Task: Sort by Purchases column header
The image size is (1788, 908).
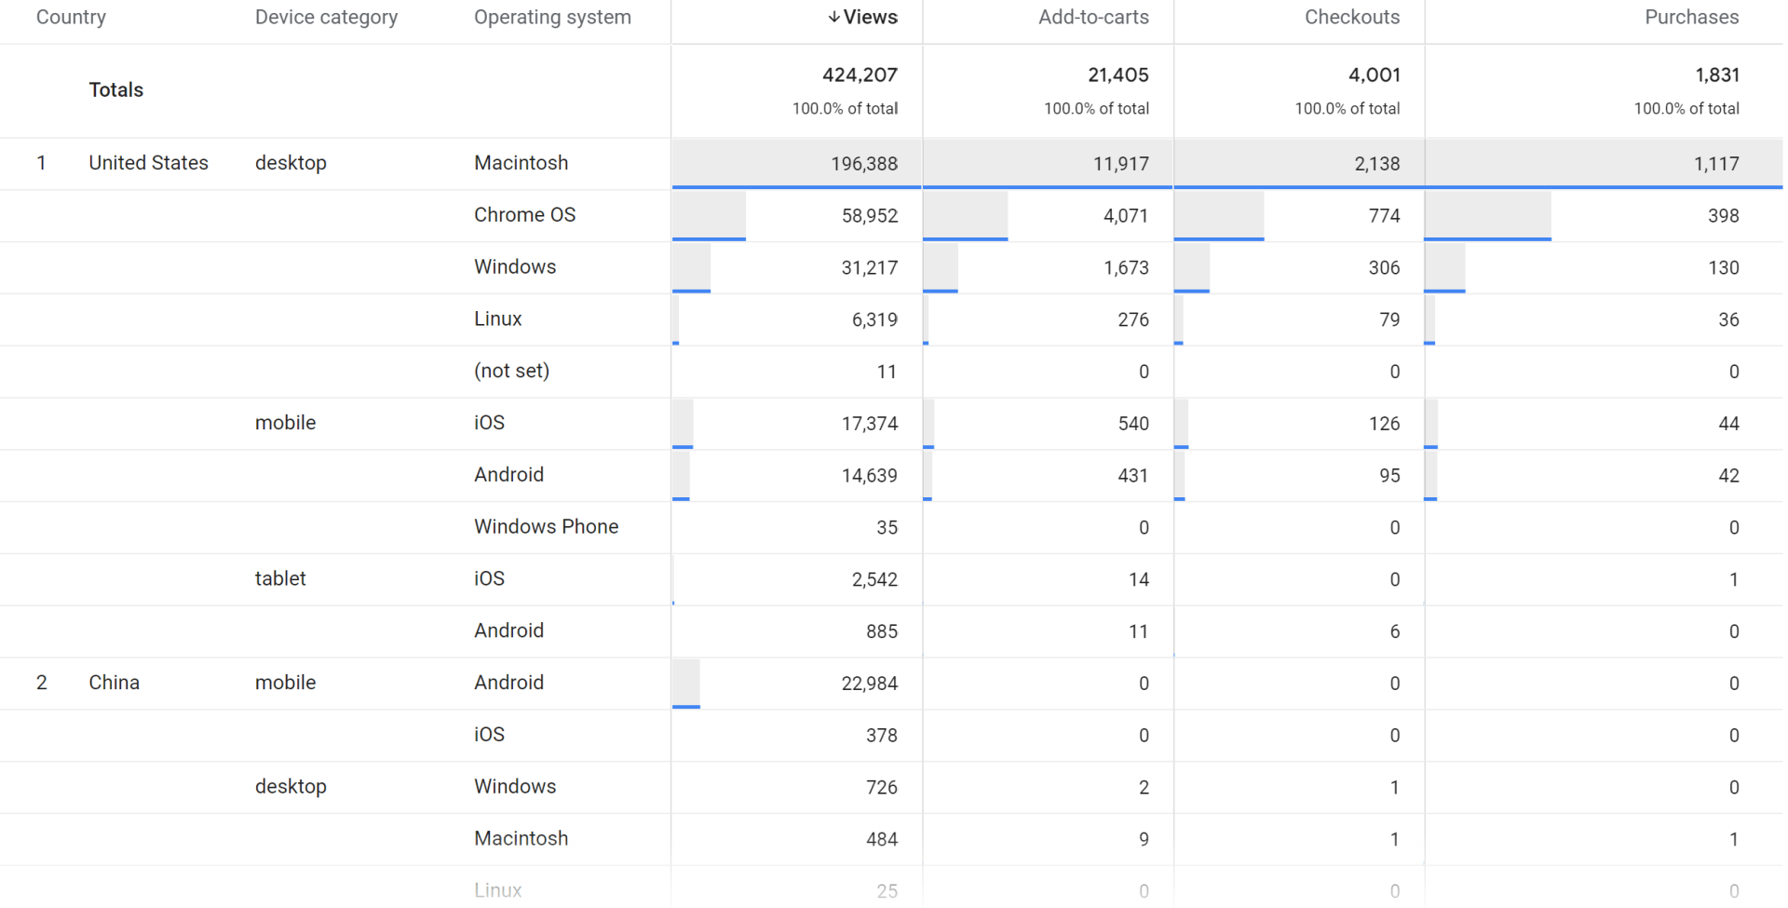Action: click(1691, 18)
